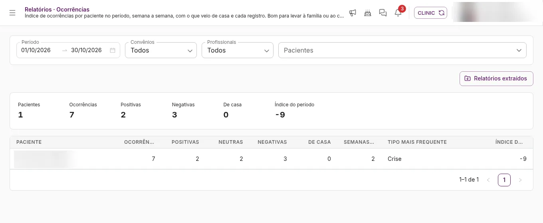Open the hamburger sidebar menu
The width and height of the screenshot is (543, 223).
pyautogui.click(x=12, y=13)
